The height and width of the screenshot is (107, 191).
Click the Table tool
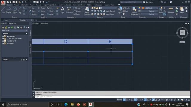(x=77, y=14)
